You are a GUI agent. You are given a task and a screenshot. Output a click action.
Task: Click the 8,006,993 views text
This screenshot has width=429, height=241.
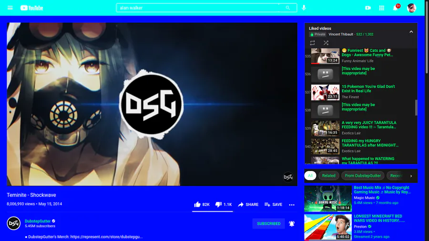(21, 204)
